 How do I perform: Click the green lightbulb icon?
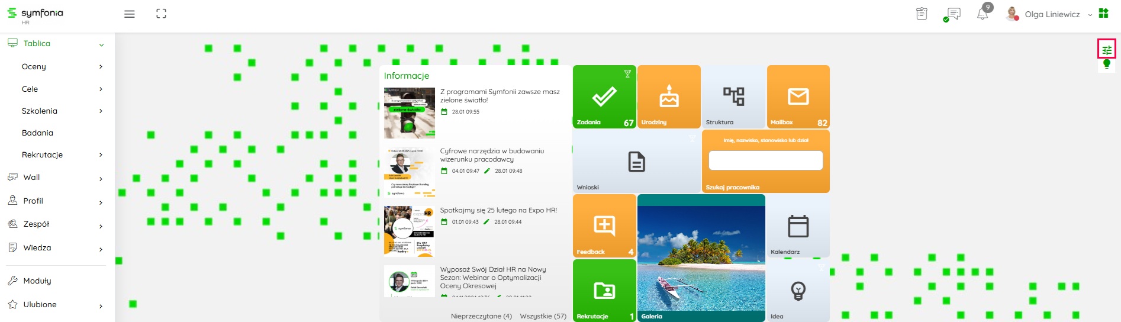coord(1106,64)
